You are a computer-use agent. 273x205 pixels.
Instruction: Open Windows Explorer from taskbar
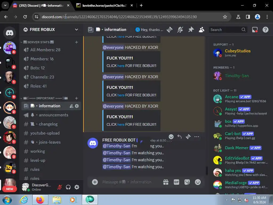point(57,200)
